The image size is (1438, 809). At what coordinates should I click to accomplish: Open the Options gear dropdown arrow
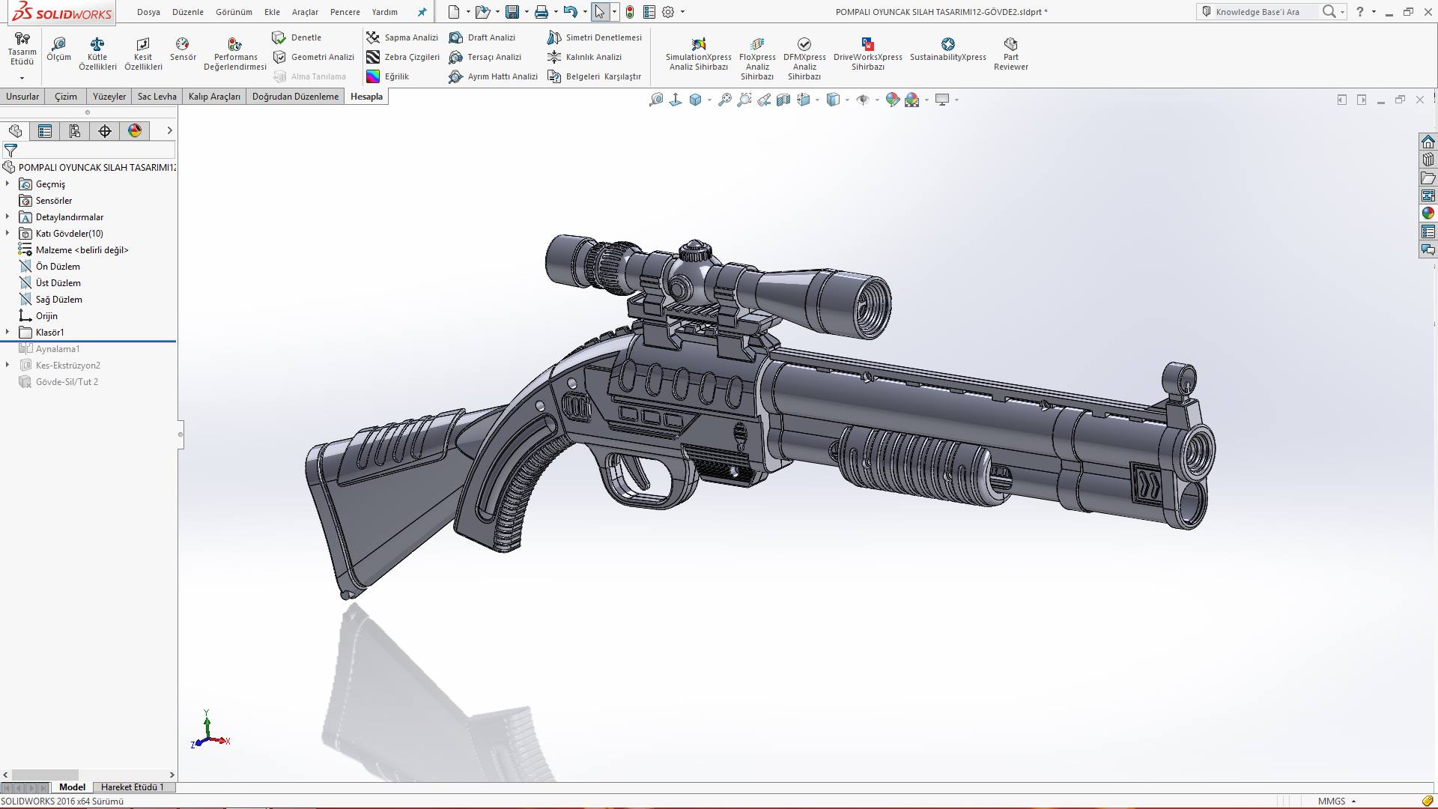[x=682, y=12]
